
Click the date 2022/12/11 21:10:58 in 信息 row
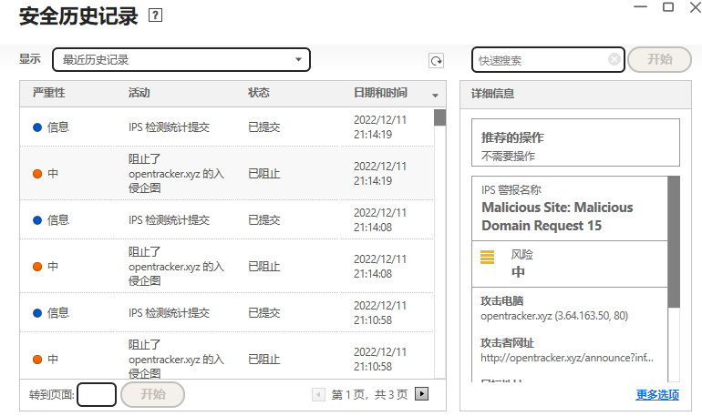[379, 313]
